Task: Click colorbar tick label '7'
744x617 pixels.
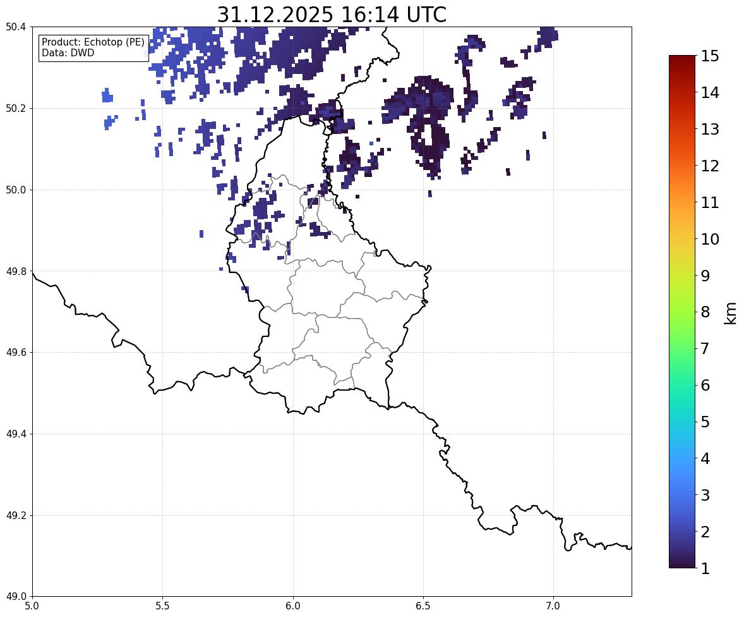Action: click(705, 348)
